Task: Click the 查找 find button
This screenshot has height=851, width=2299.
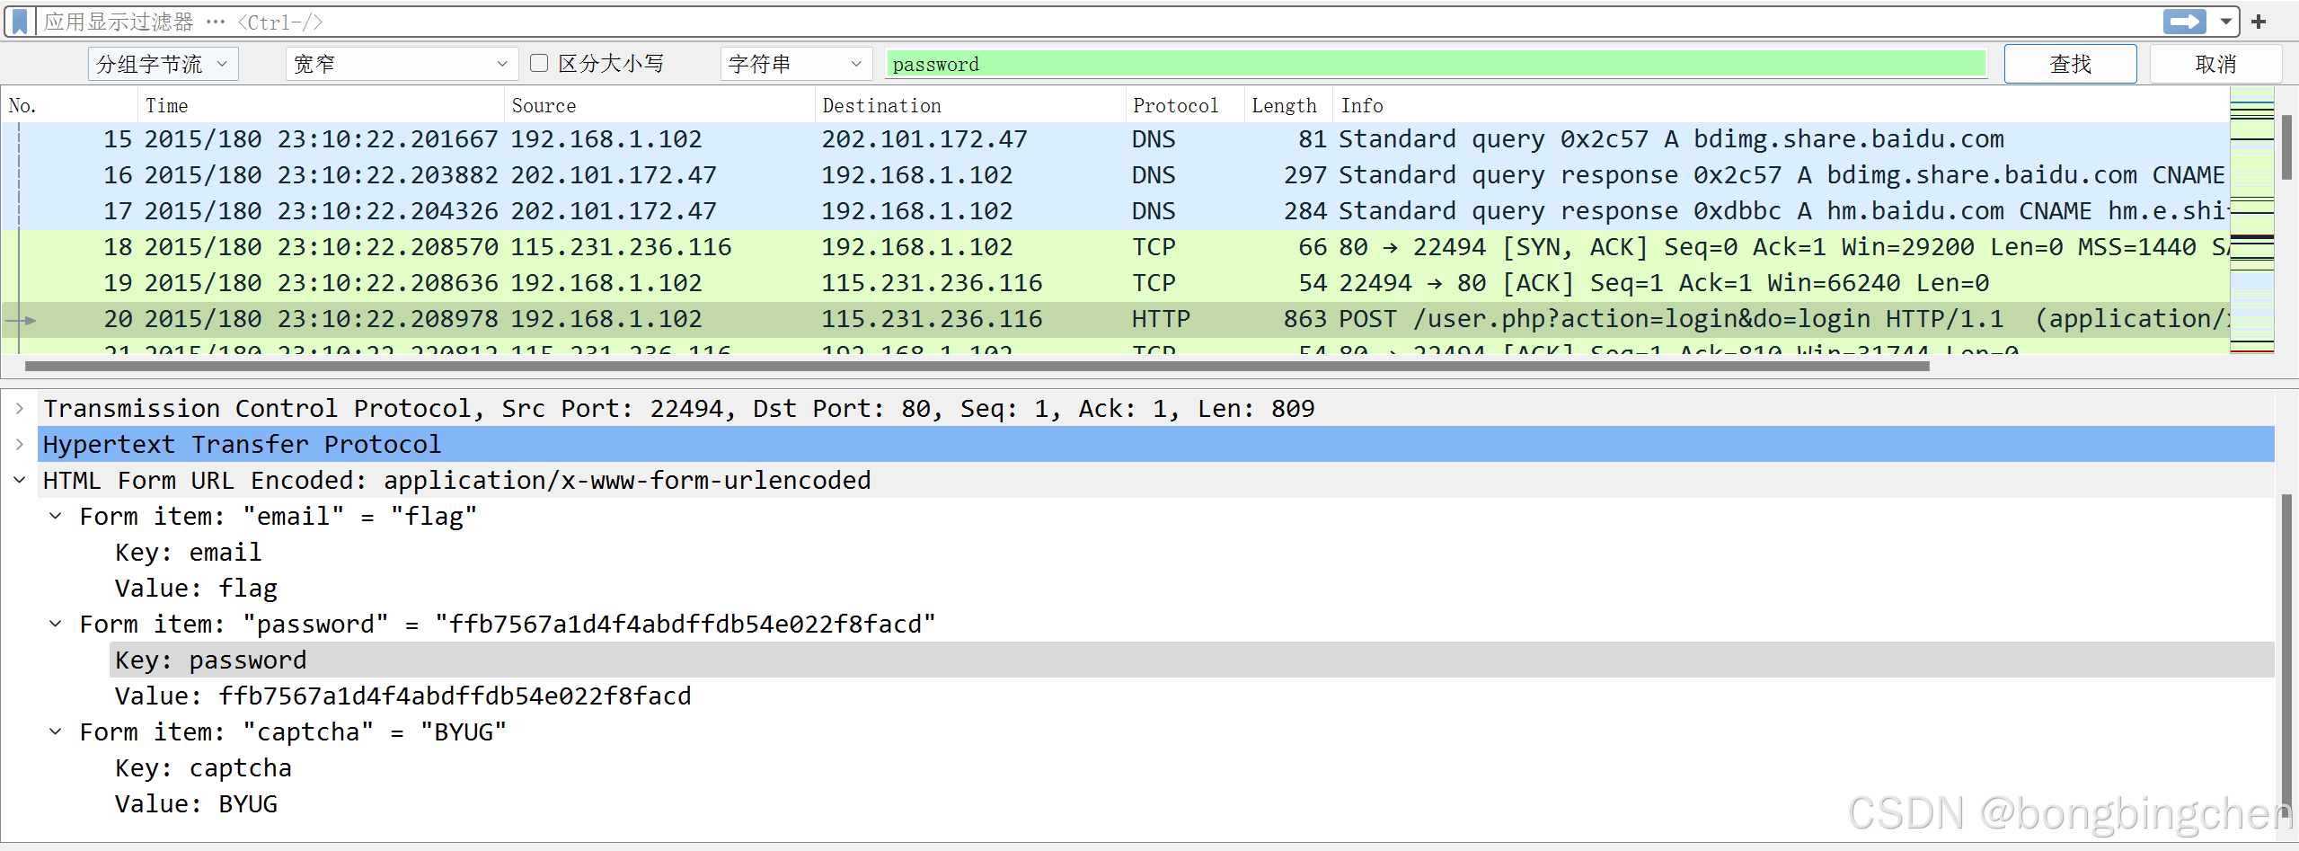Action: 2070,63
